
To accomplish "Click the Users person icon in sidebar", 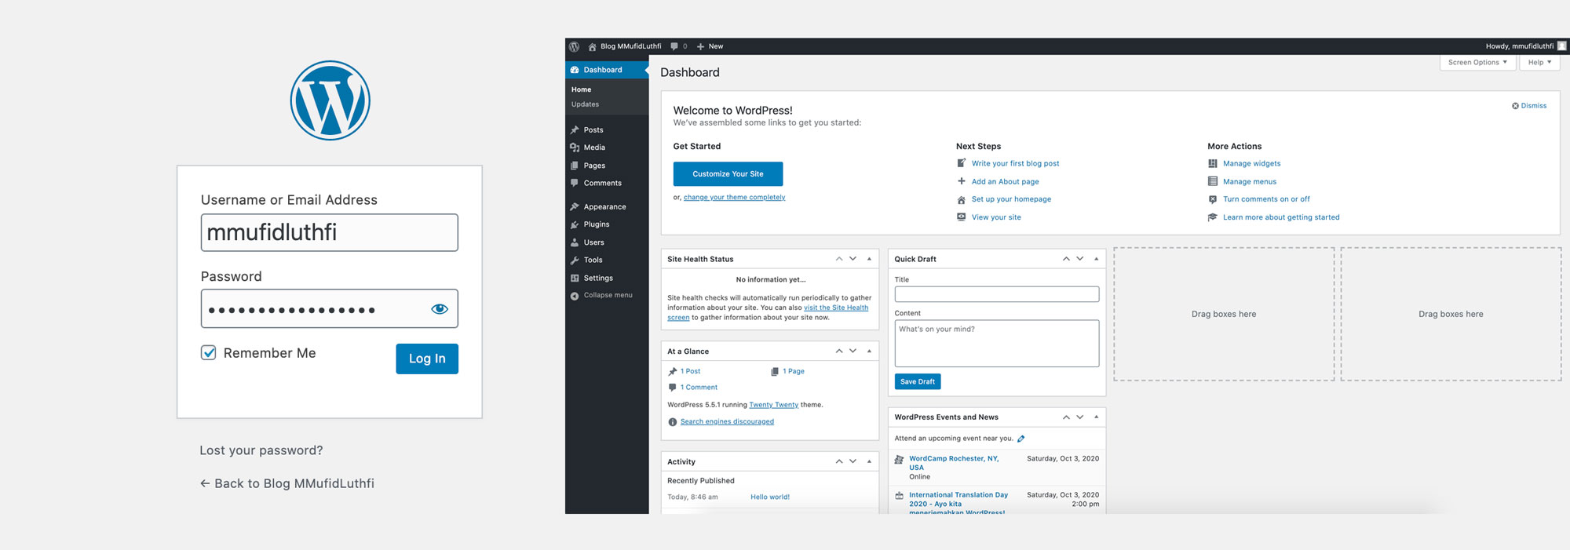I will pyautogui.click(x=575, y=242).
